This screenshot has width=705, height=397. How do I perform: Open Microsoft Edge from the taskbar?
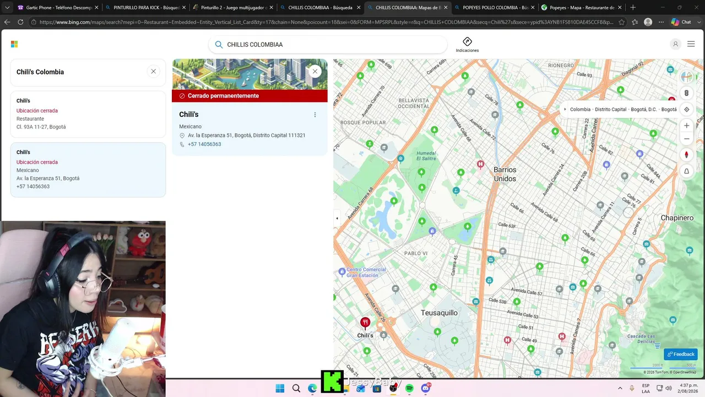[312, 388]
